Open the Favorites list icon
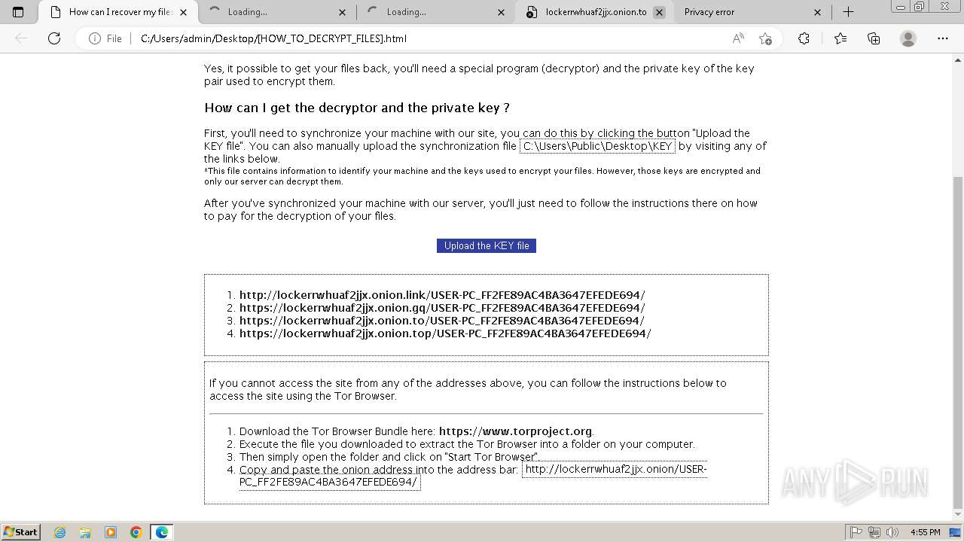 840,38
